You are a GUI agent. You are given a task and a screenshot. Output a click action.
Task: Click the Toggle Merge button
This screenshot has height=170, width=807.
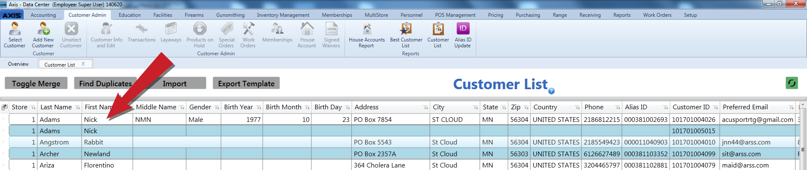coord(36,83)
